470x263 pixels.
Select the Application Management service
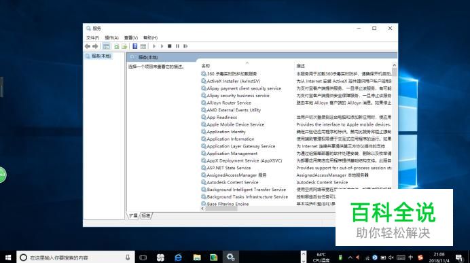pos(230,153)
